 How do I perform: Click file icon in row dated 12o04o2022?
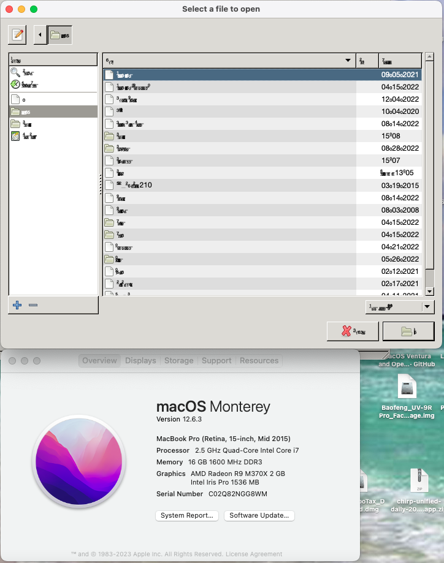click(x=109, y=99)
